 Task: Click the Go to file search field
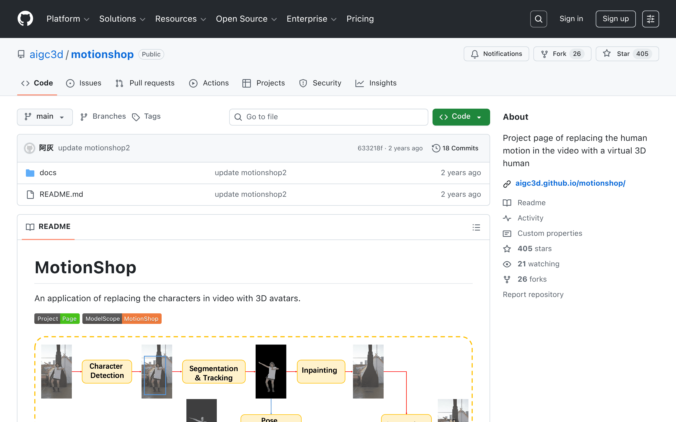tap(328, 117)
